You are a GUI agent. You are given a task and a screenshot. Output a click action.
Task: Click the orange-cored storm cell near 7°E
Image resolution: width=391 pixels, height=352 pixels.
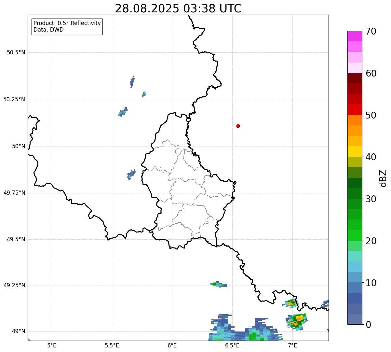point(296,320)
